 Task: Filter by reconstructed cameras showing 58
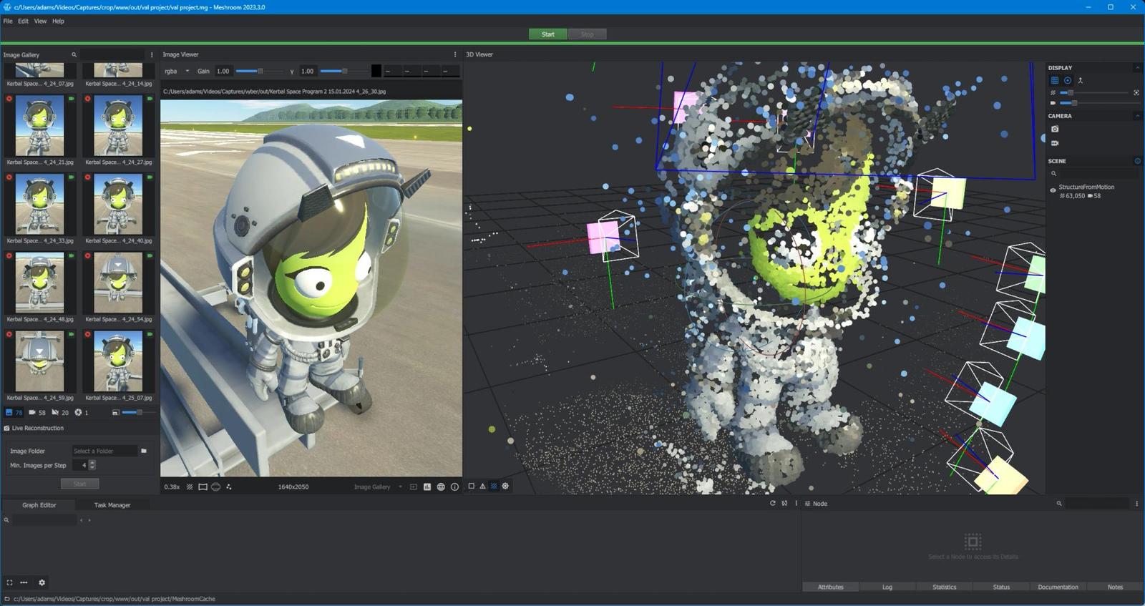tap(36, 412)
